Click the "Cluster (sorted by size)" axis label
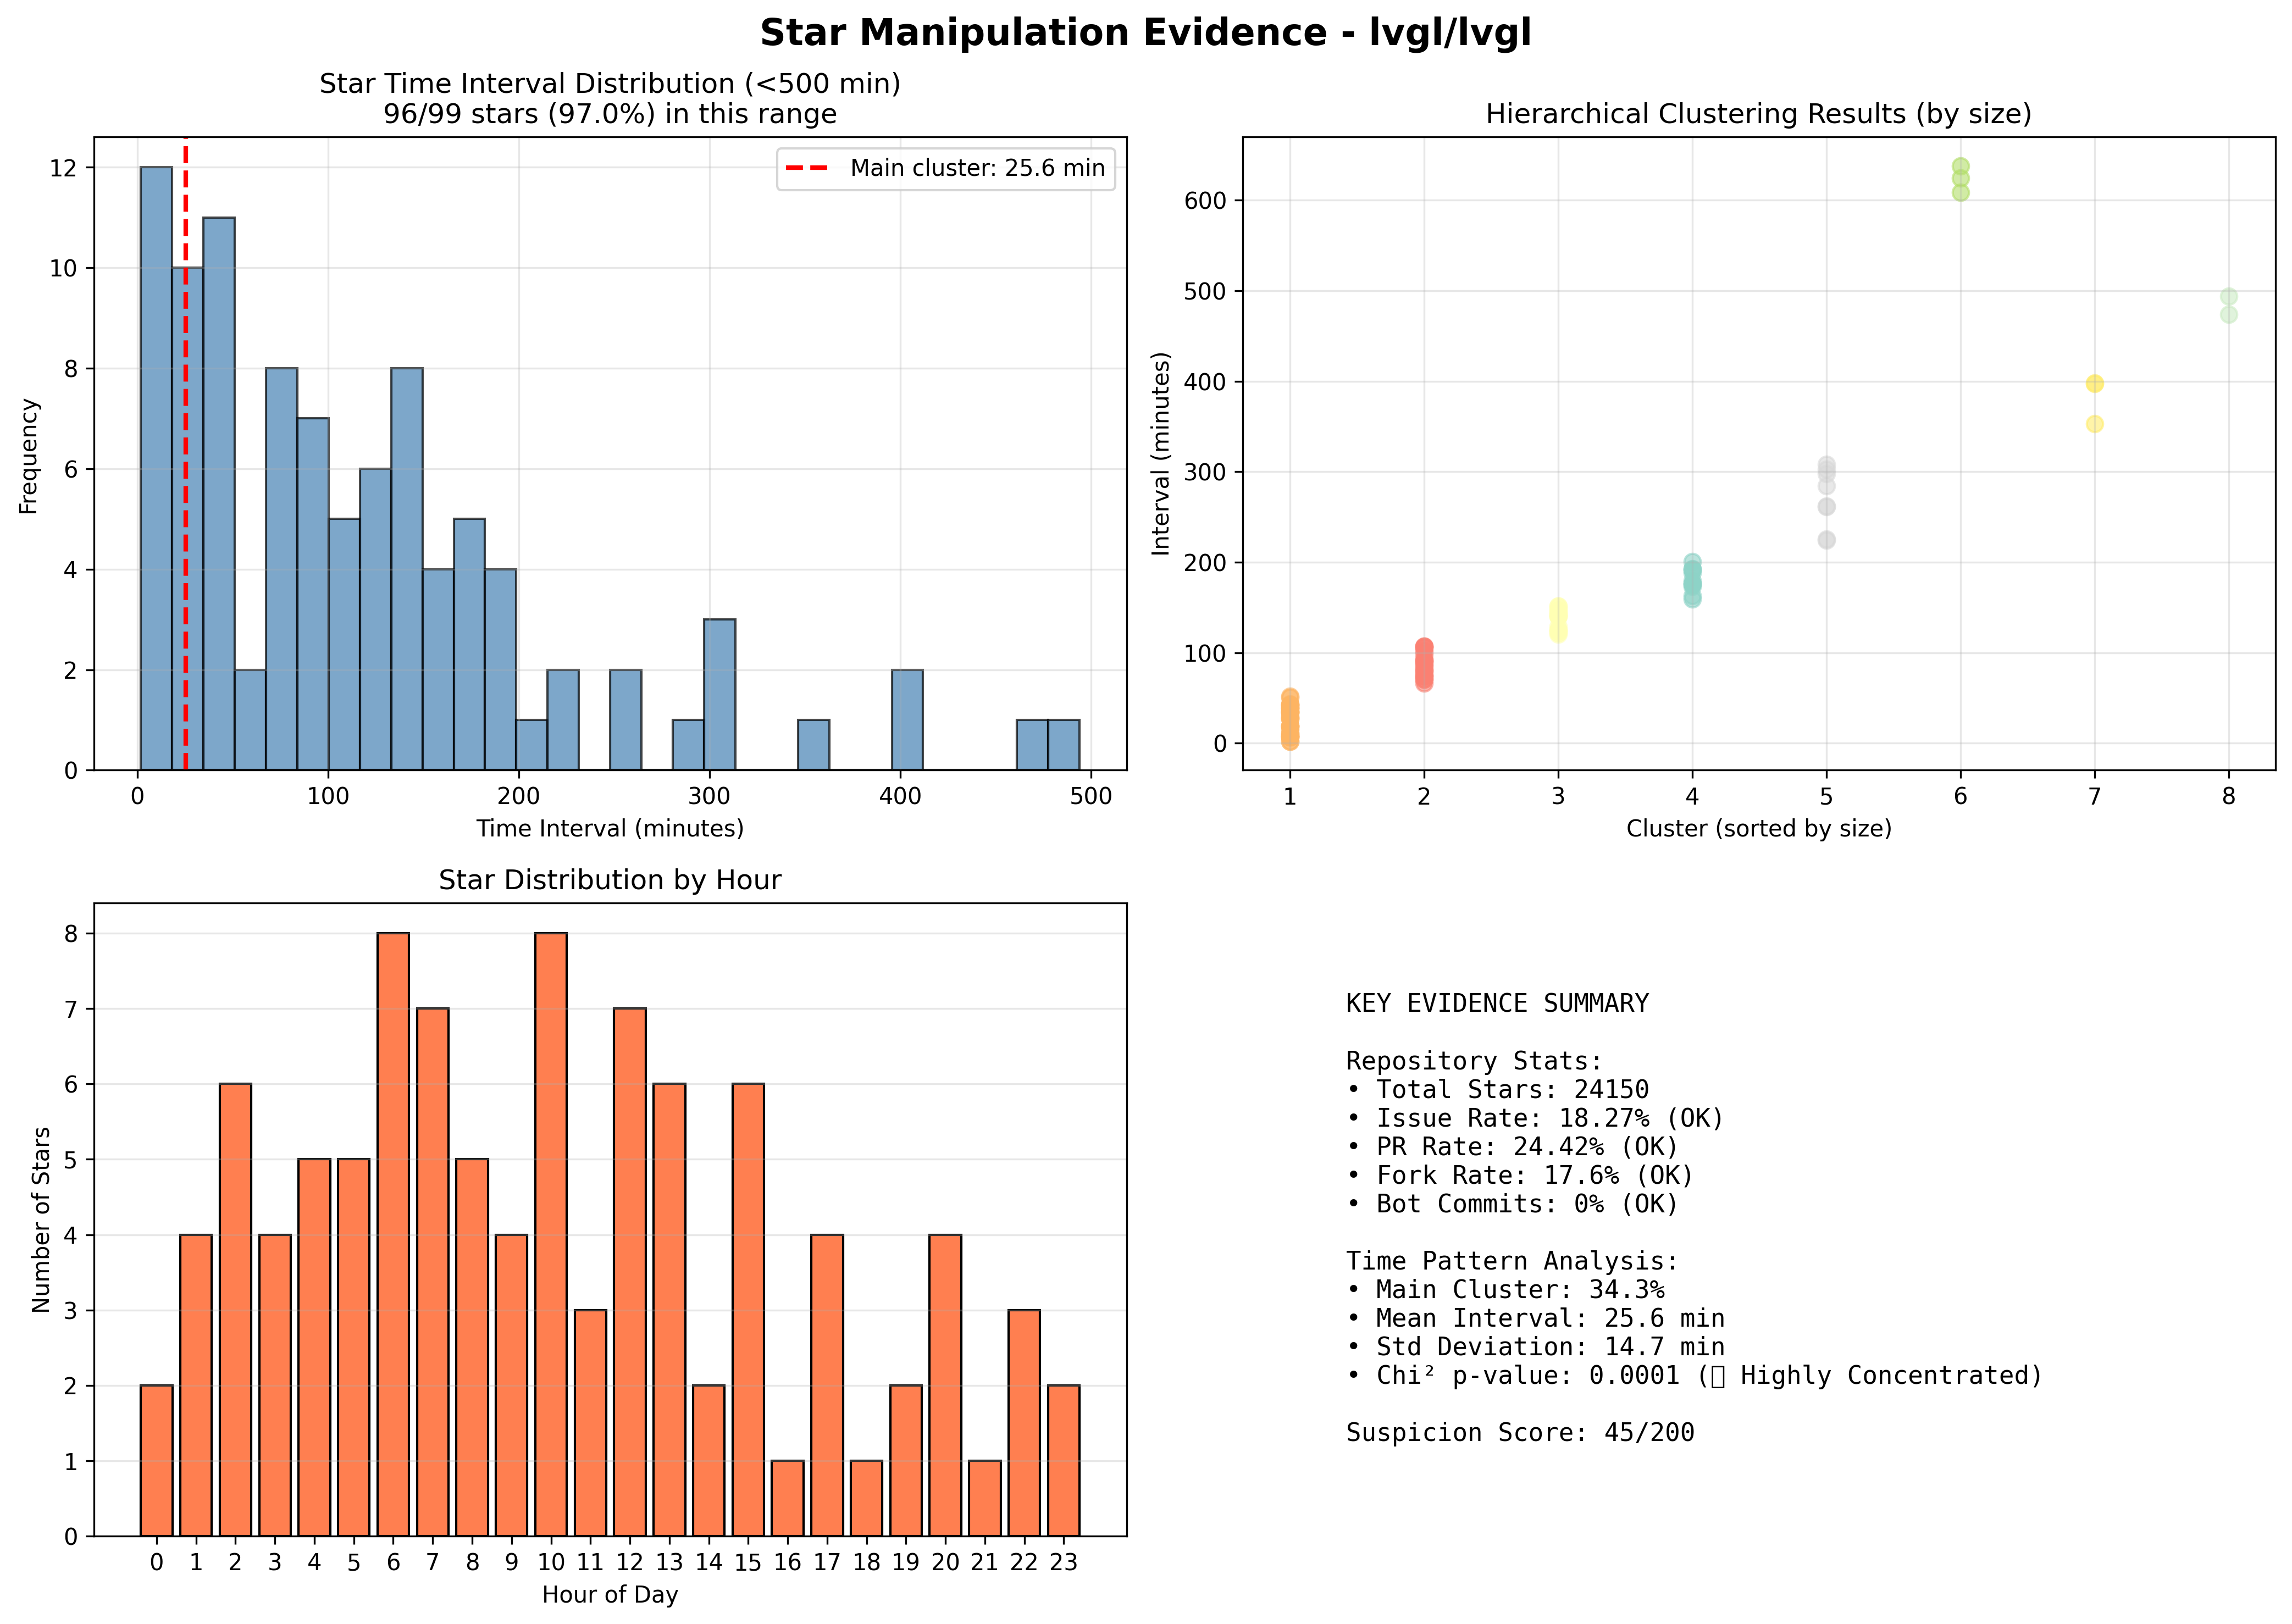 [x=1759, y=828]
